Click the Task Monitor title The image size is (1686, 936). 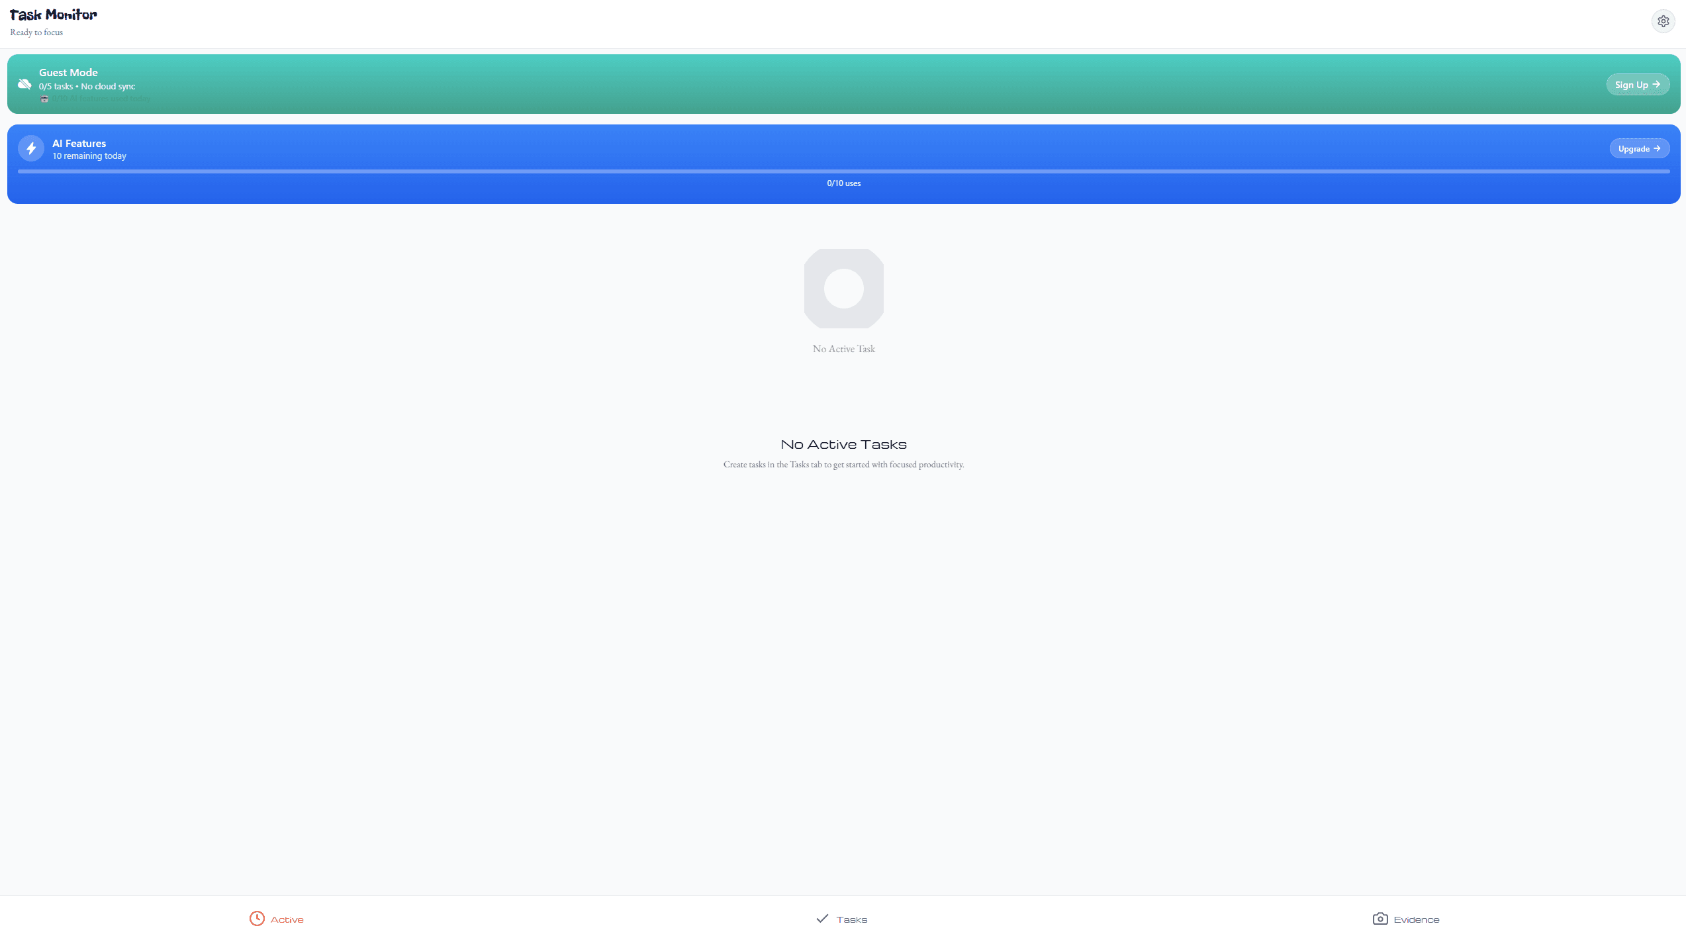[x=53, y=15]
